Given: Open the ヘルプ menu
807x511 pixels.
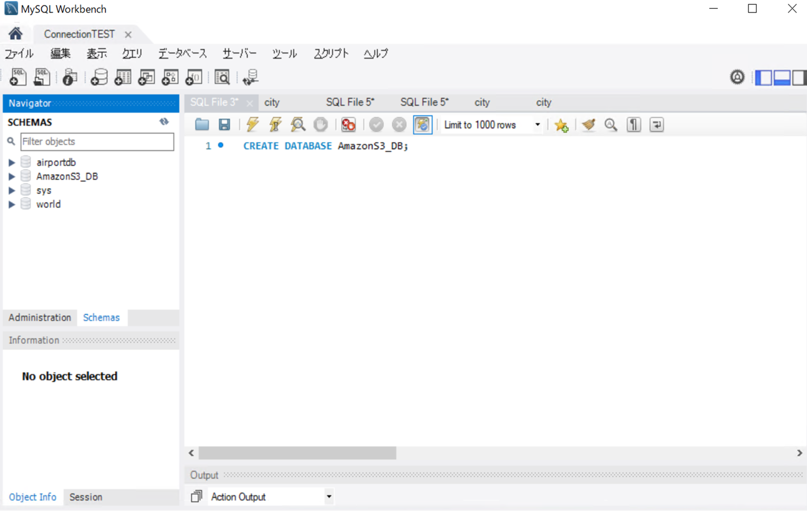Looking at the screenshot, I should (x=376, y=54).
